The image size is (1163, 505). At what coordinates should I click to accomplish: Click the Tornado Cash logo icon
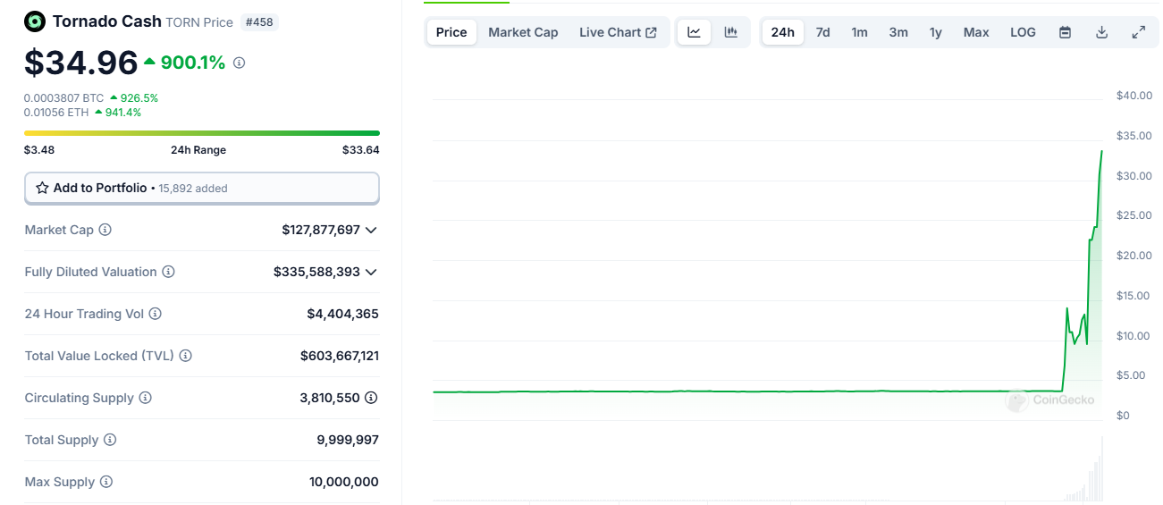point(35,21)
